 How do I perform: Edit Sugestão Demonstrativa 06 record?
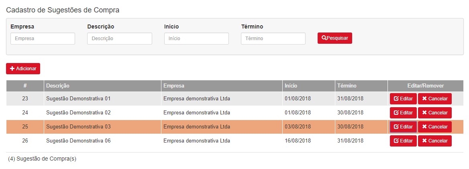pyautogui.click(x=403, y=141)
